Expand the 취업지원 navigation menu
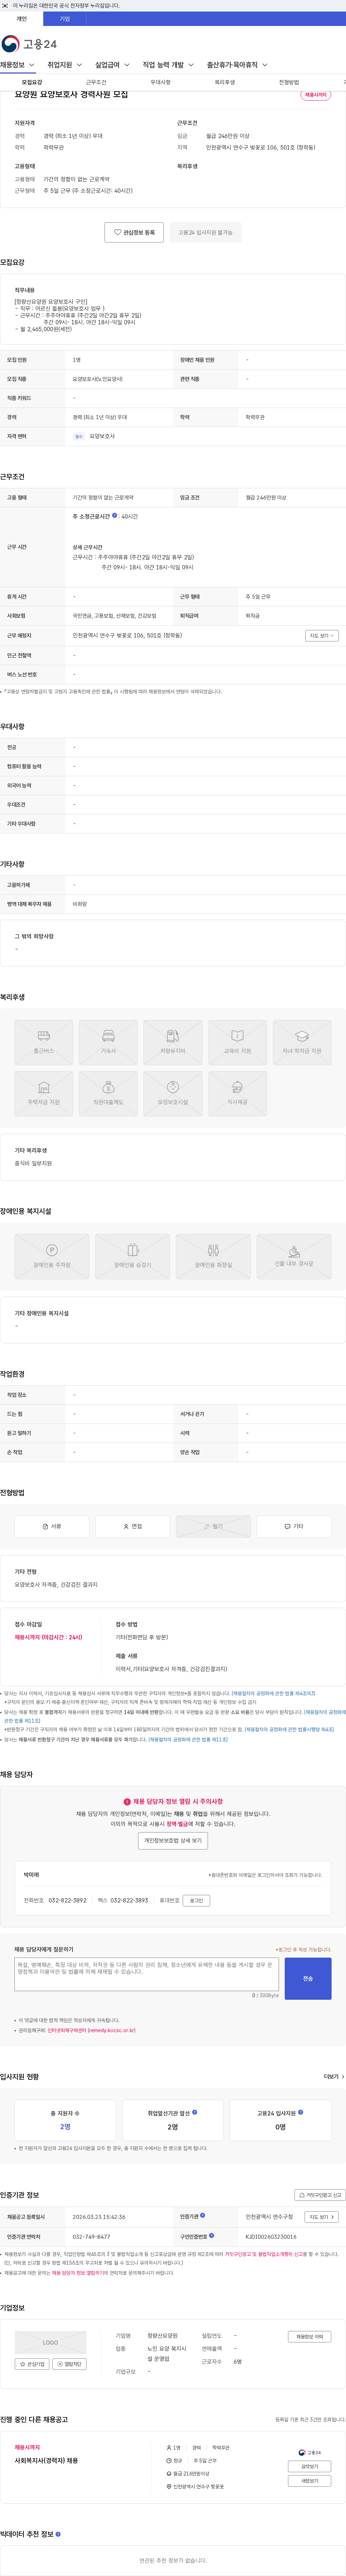 tap(65, 65)
